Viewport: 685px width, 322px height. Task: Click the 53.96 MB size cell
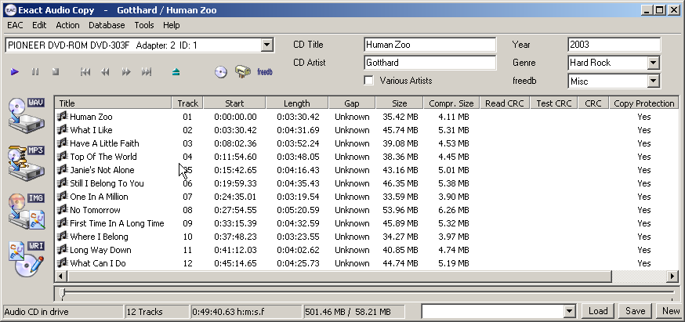400,210
